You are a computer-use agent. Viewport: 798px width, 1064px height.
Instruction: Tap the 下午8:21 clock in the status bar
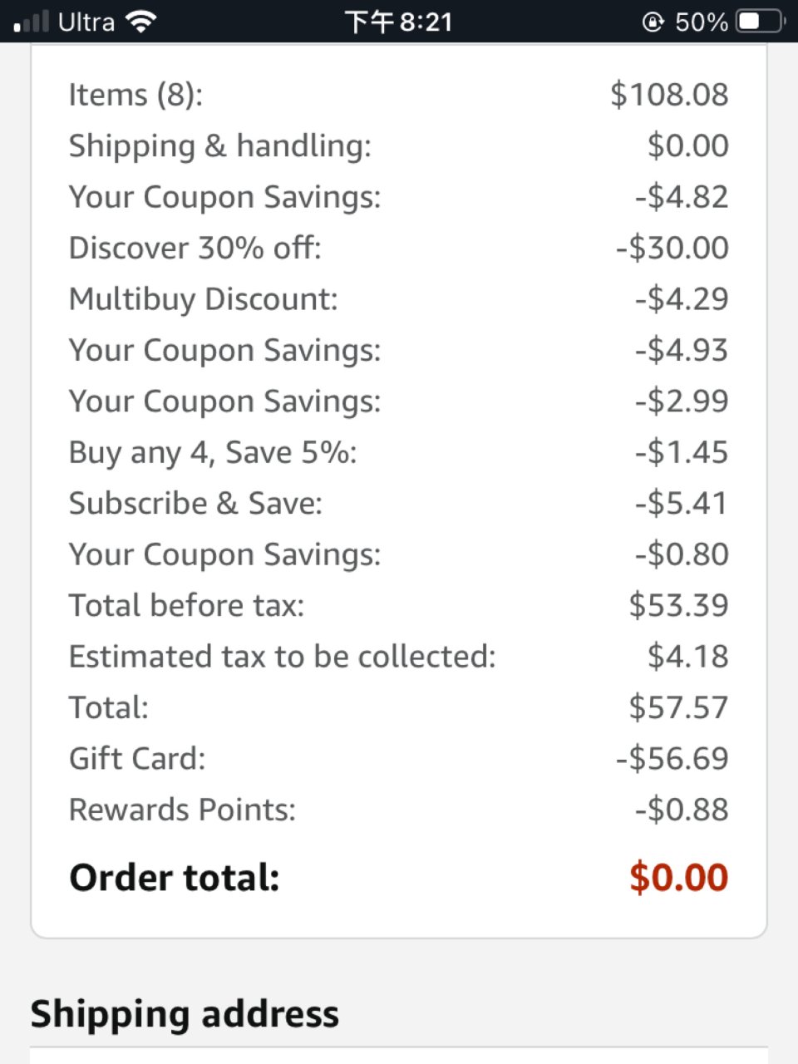(399, 22)
